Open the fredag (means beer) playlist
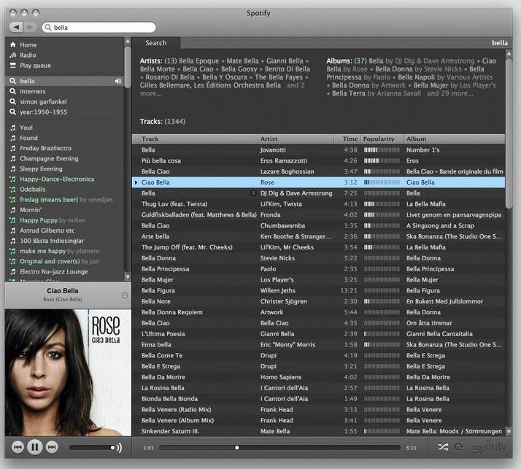521x469 pixels. [48, 200]
